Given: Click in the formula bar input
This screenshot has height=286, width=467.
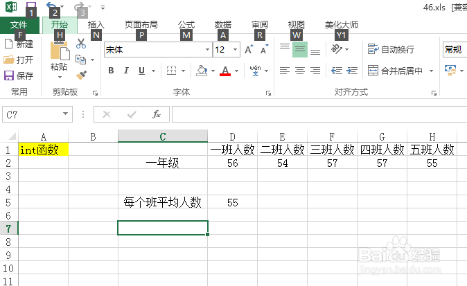Looking at the screenshot, I should coord(319,114).
